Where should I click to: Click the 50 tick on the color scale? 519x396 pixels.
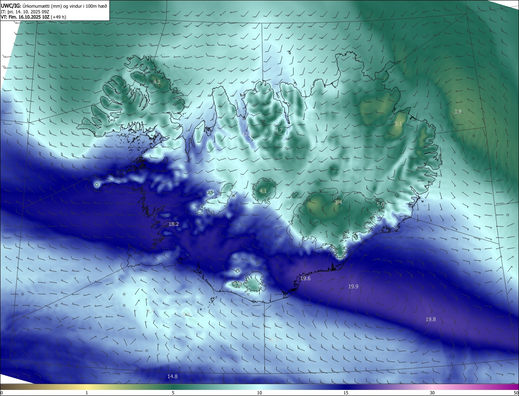[x=516, y=393]
